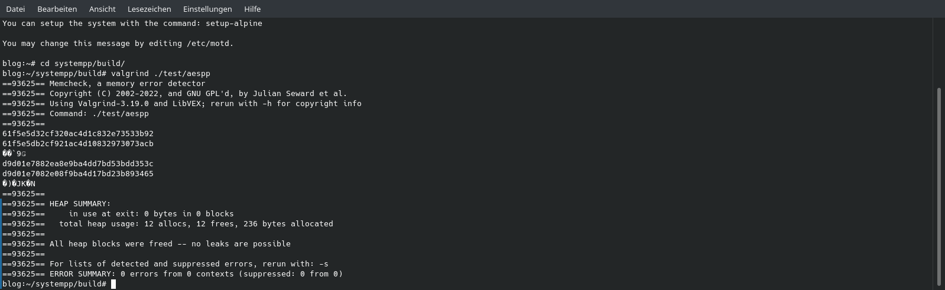Click the terminal's vertical scrollbar handle
945x290 pixels.
click(x=939, y=186)
